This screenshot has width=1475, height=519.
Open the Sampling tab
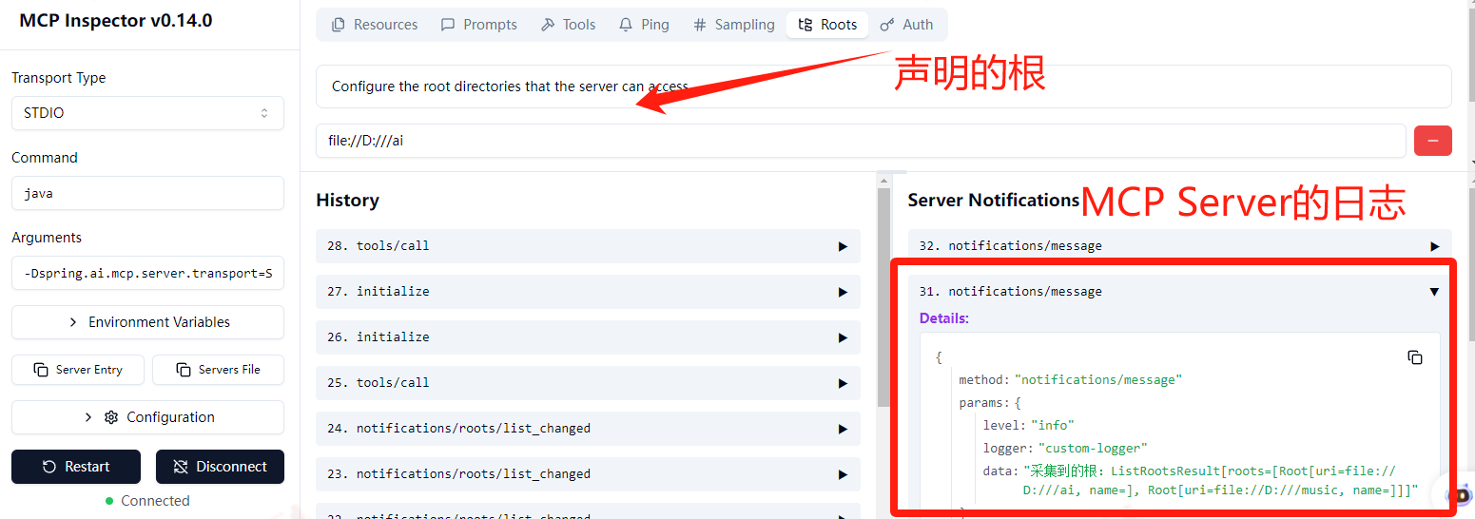tap(733, 25)
